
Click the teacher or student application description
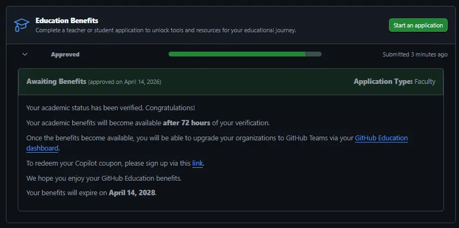(x=166, y=30)
